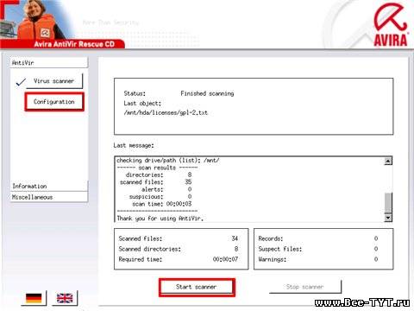Open the Miscellaneous menu tab
Image resolution: width=414 pixels, height=311 pixels.
pos(49,197)
